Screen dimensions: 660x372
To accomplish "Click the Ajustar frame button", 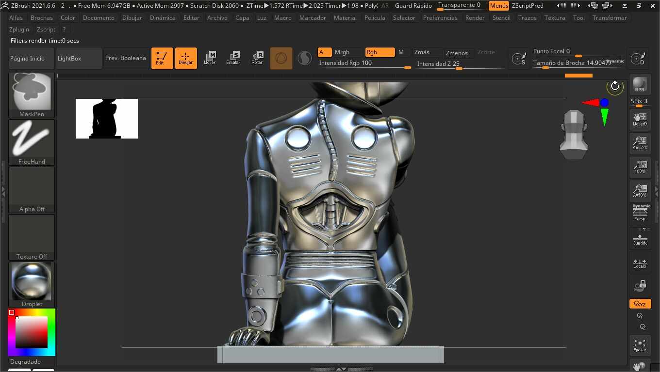I will [x=640, y=344].
